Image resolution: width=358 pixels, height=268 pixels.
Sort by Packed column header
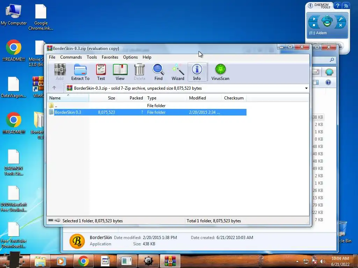coord(131,98)
